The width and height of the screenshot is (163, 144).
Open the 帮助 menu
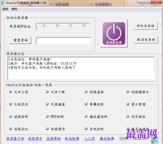(x=15, y=9)
